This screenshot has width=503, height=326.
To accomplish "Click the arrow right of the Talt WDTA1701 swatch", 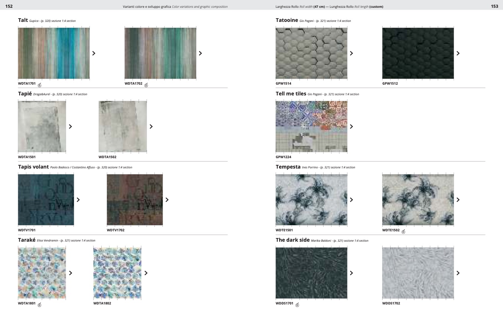I will point(94,53).
